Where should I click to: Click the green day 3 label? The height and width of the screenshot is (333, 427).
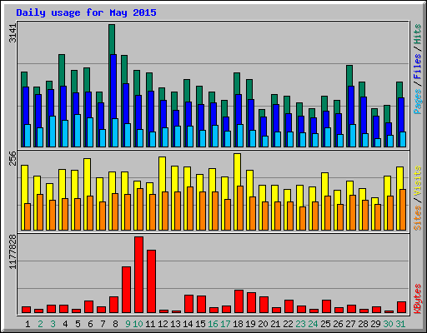(53, 324)
